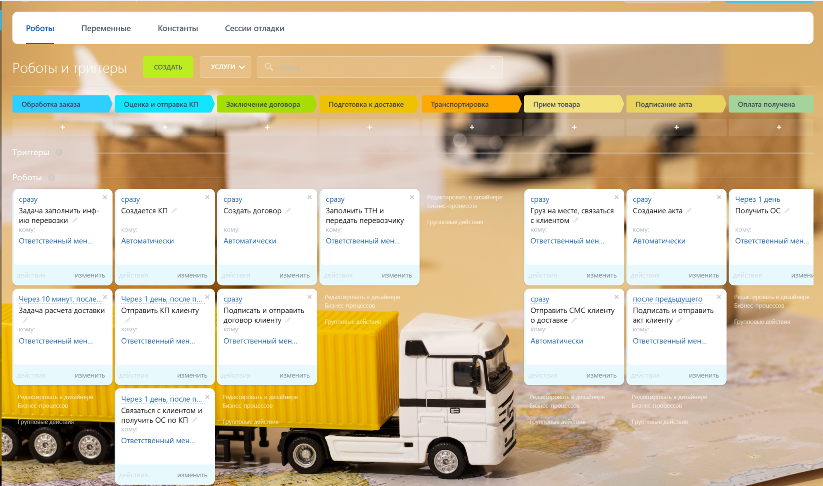
Task: Clear the search field using the X icon
Action: (493, 67)
